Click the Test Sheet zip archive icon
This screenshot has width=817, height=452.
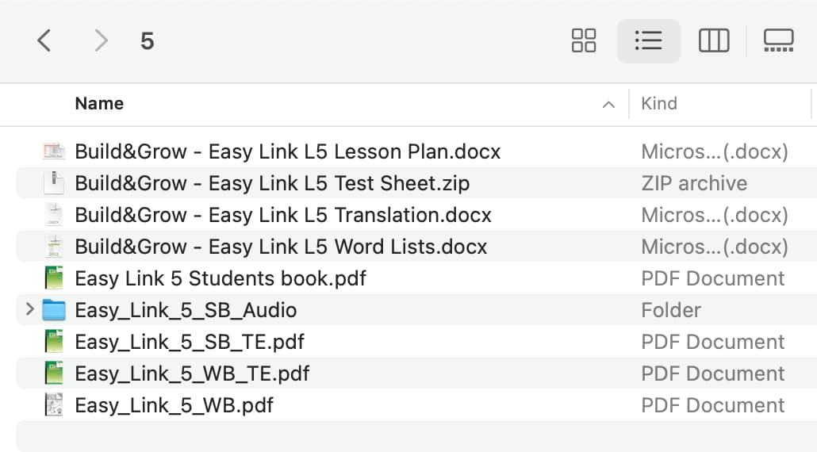click(x=54, y=182)
